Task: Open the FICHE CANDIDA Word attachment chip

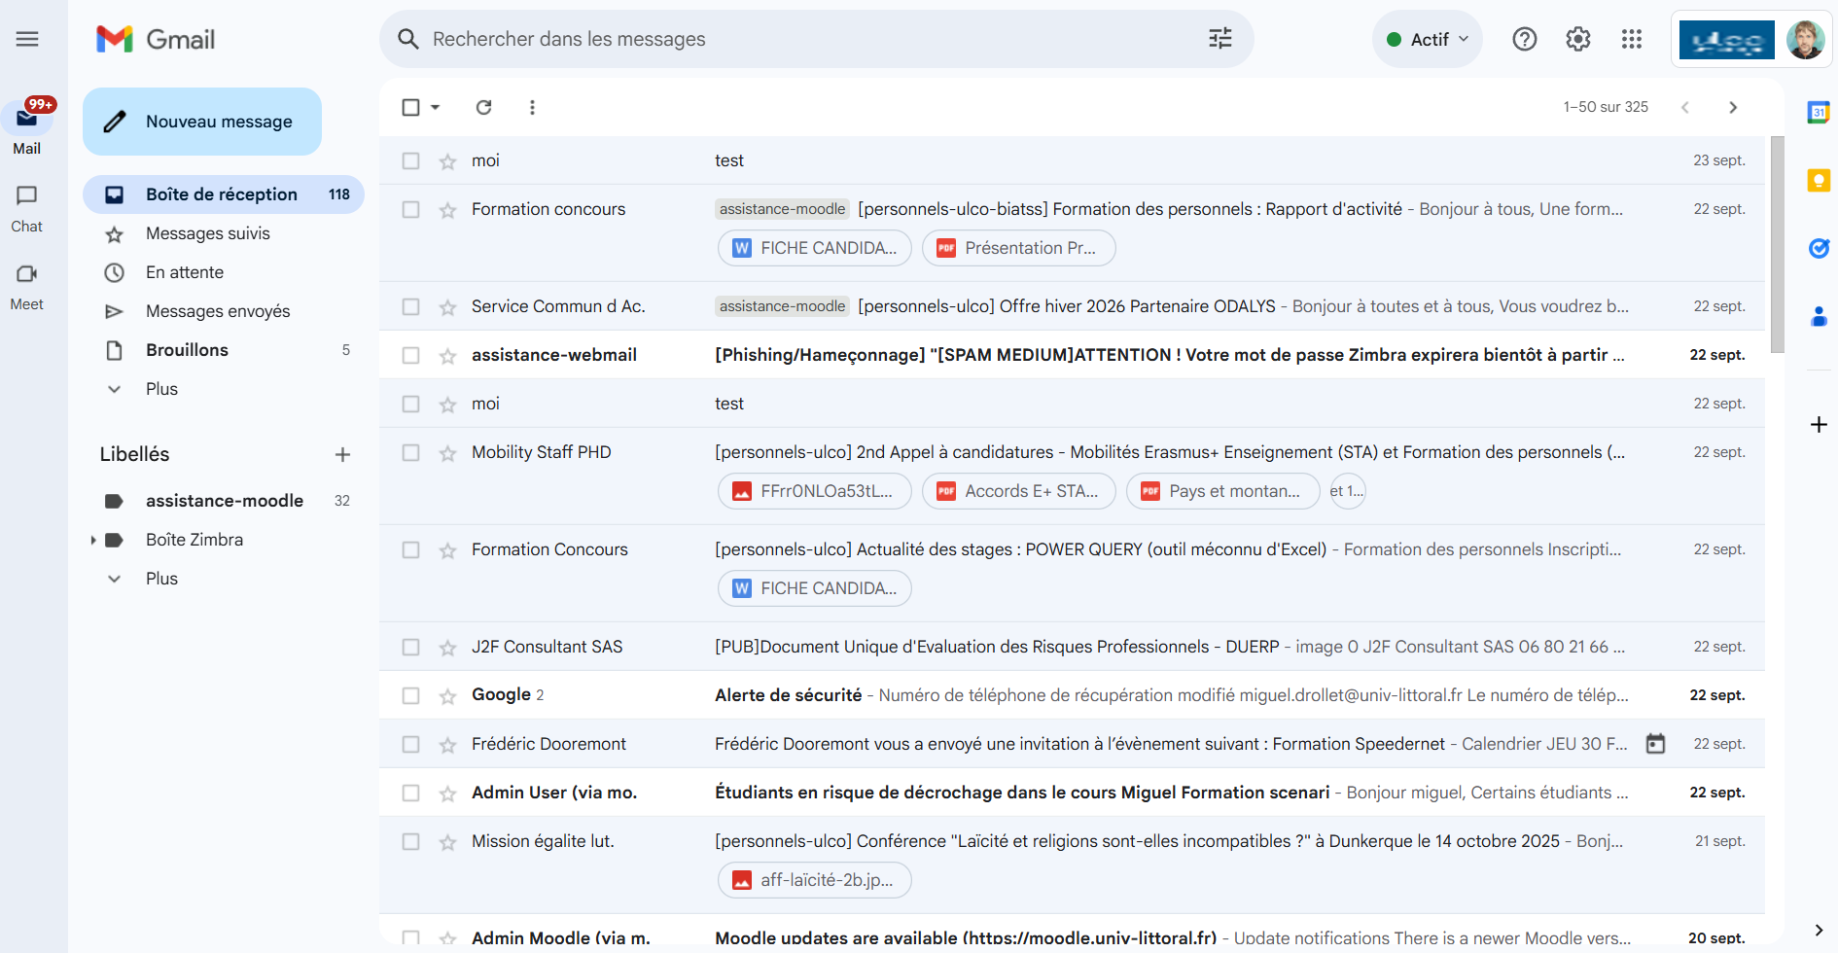Action: (815, 248)
